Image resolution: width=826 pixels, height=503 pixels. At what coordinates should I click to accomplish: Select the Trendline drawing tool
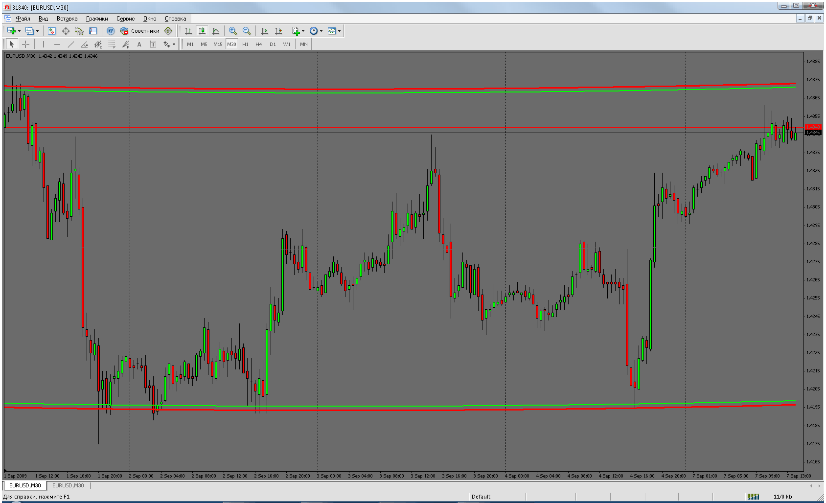(70, 44)
